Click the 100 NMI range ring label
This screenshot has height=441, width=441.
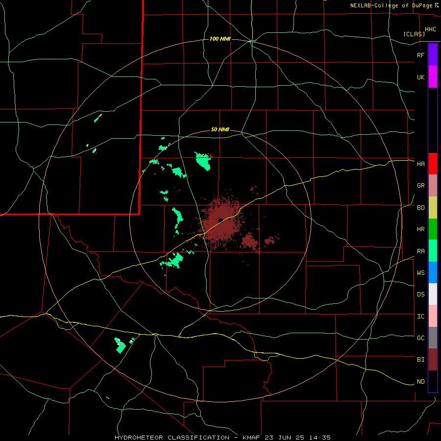click(x=220, y=39)
